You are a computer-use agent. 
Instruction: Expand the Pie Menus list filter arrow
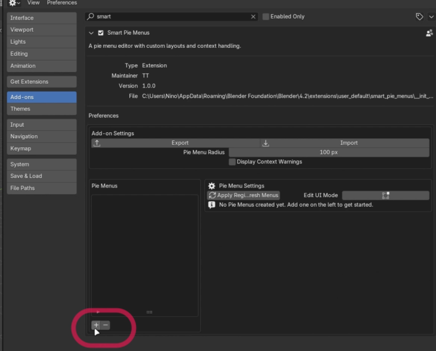click(x=98, y=312)
